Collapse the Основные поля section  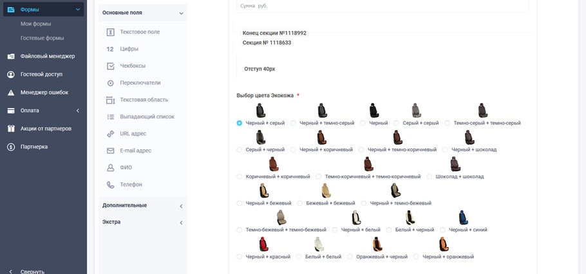(181, 13)
